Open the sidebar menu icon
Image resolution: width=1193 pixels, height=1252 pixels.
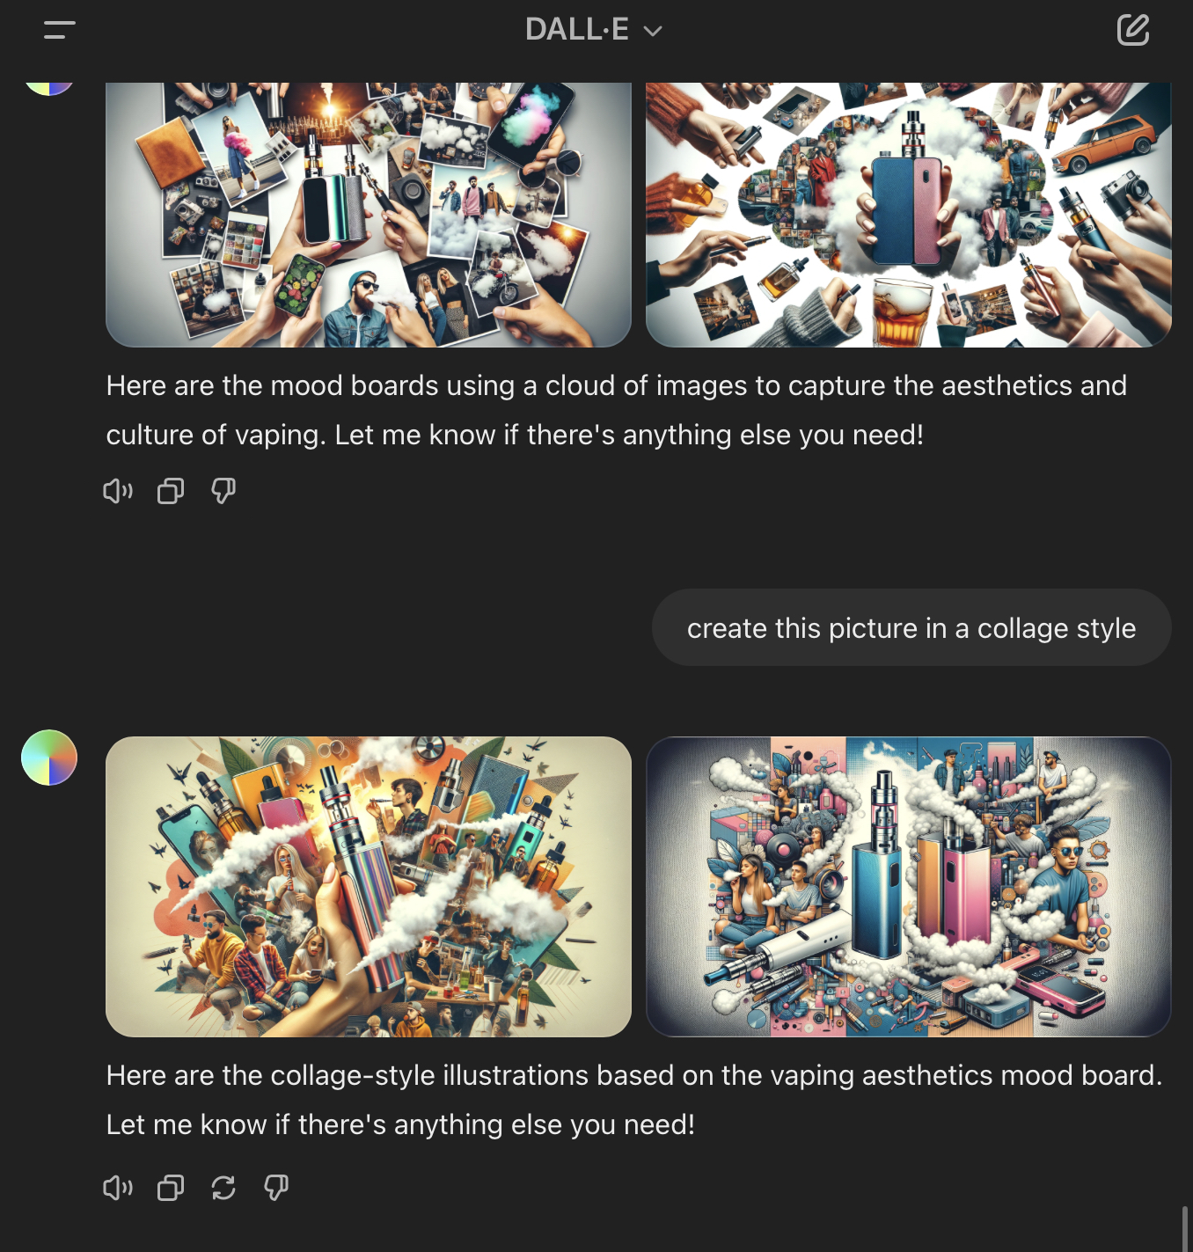59,30
